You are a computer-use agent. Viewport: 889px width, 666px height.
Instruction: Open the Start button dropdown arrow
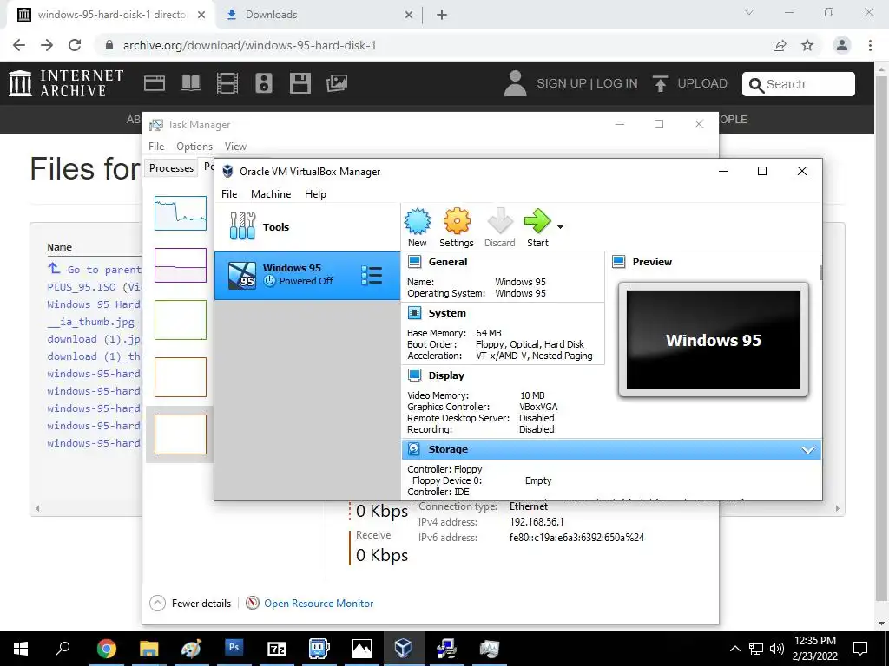click(560, 227)
